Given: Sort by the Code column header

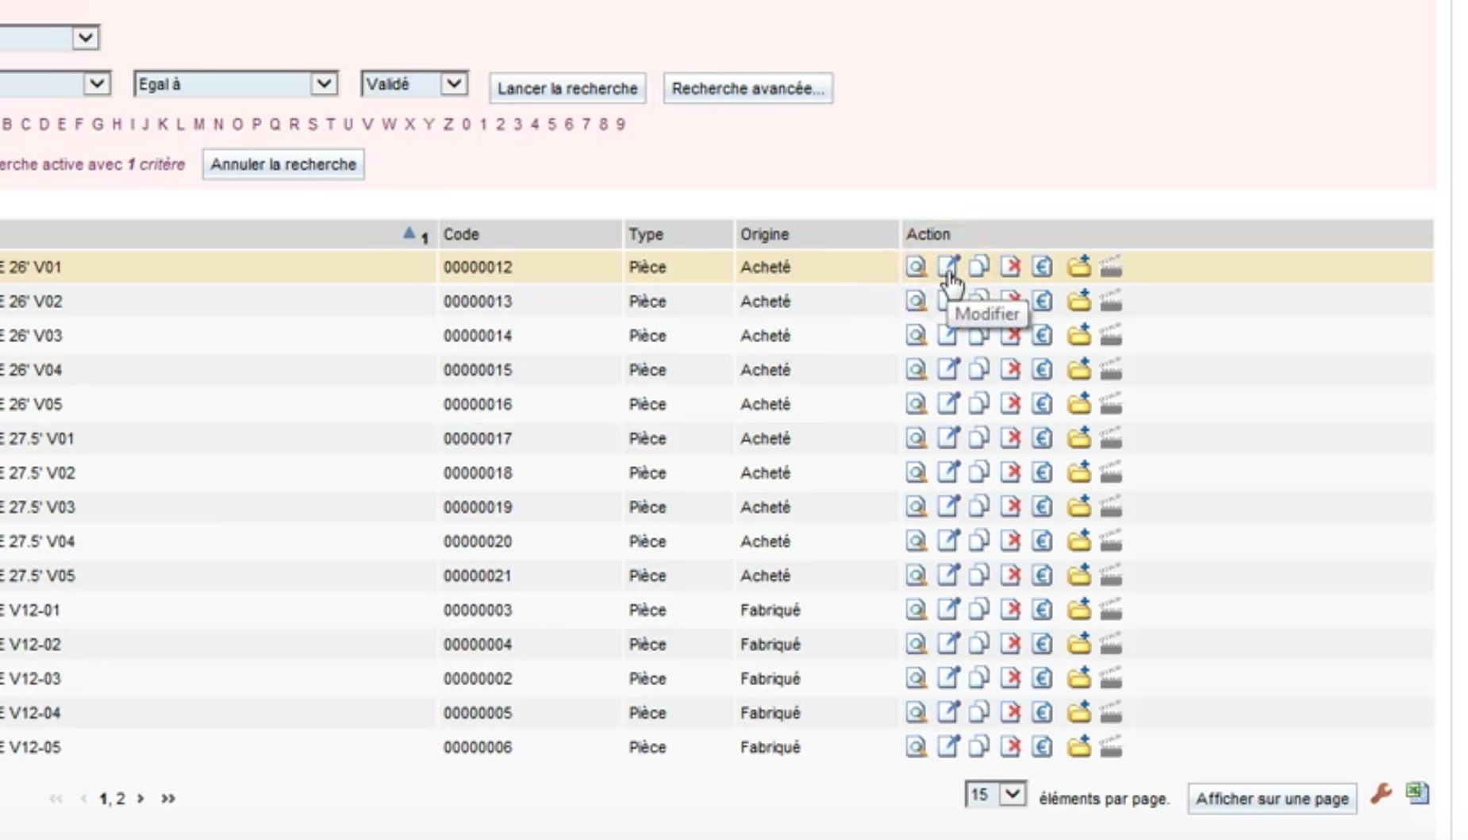Looking at the screenshot, I should [x=461, y=234].
